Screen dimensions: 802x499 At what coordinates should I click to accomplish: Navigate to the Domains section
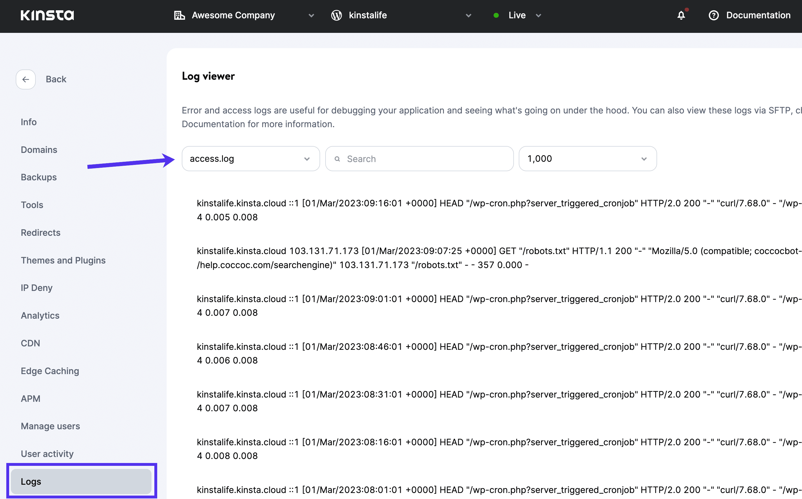pyautogui.click(x=39, y=149)
